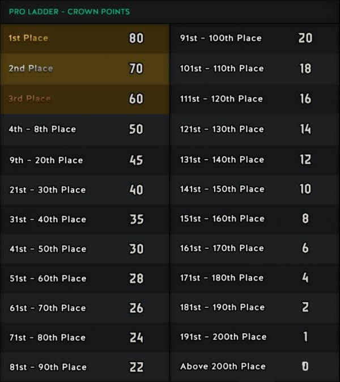Select the 21st - 30th Place row
The width and height of the screenshot is (340, 382).
click(85, 189)
